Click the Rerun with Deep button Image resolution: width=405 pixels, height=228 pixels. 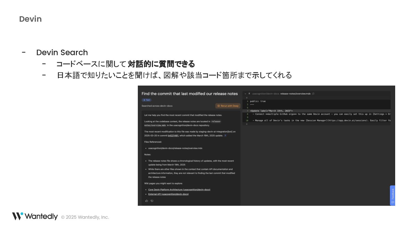point(228,106)
